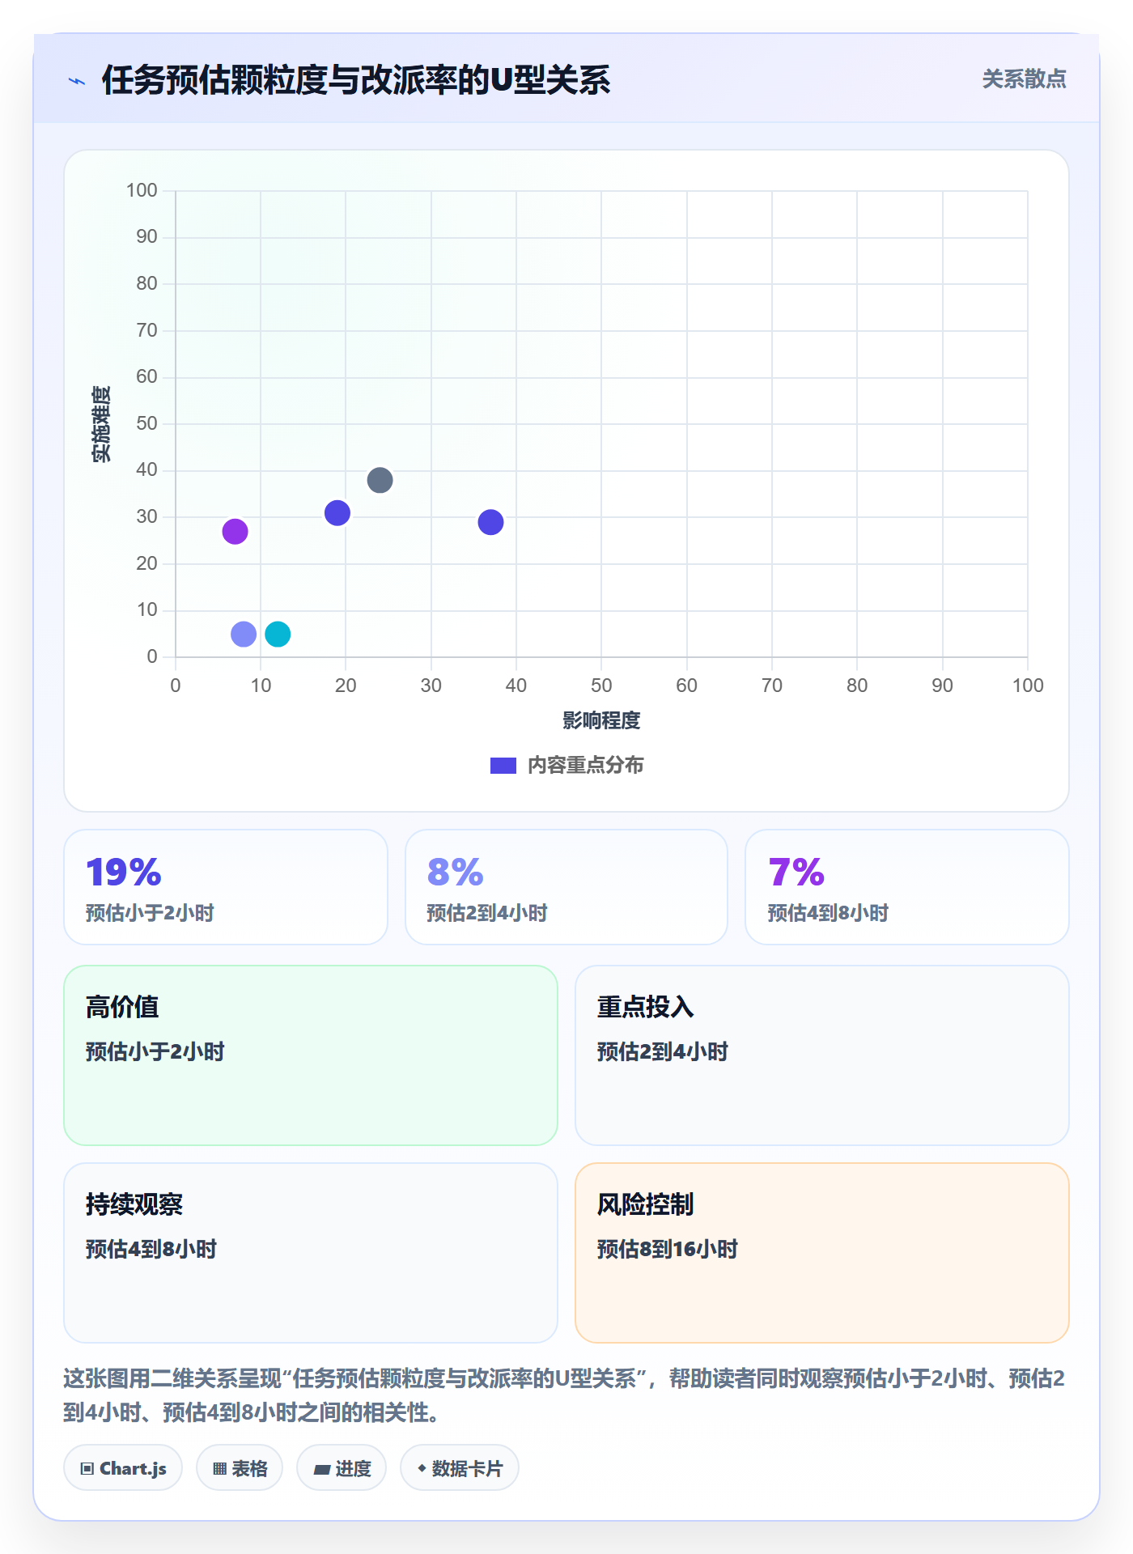The image size is (1133, 1554).
Task: Click the 实施难度 y-axis title
Action: [x=101, y=424]
